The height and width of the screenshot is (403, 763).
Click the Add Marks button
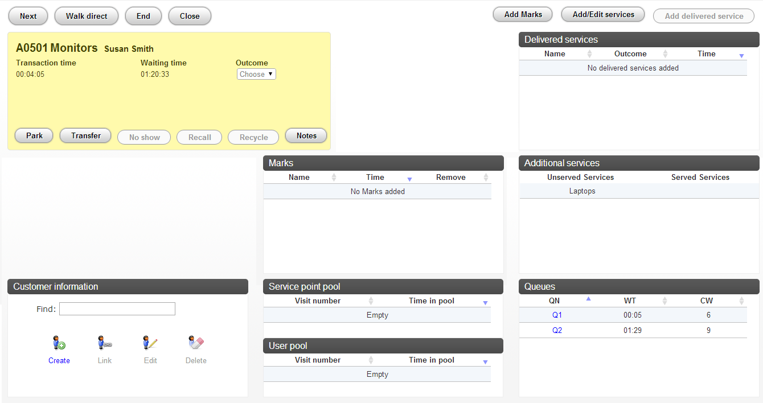click(523, 15)
